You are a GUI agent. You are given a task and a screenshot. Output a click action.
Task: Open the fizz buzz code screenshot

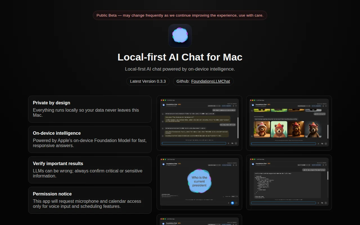[289, 183]
